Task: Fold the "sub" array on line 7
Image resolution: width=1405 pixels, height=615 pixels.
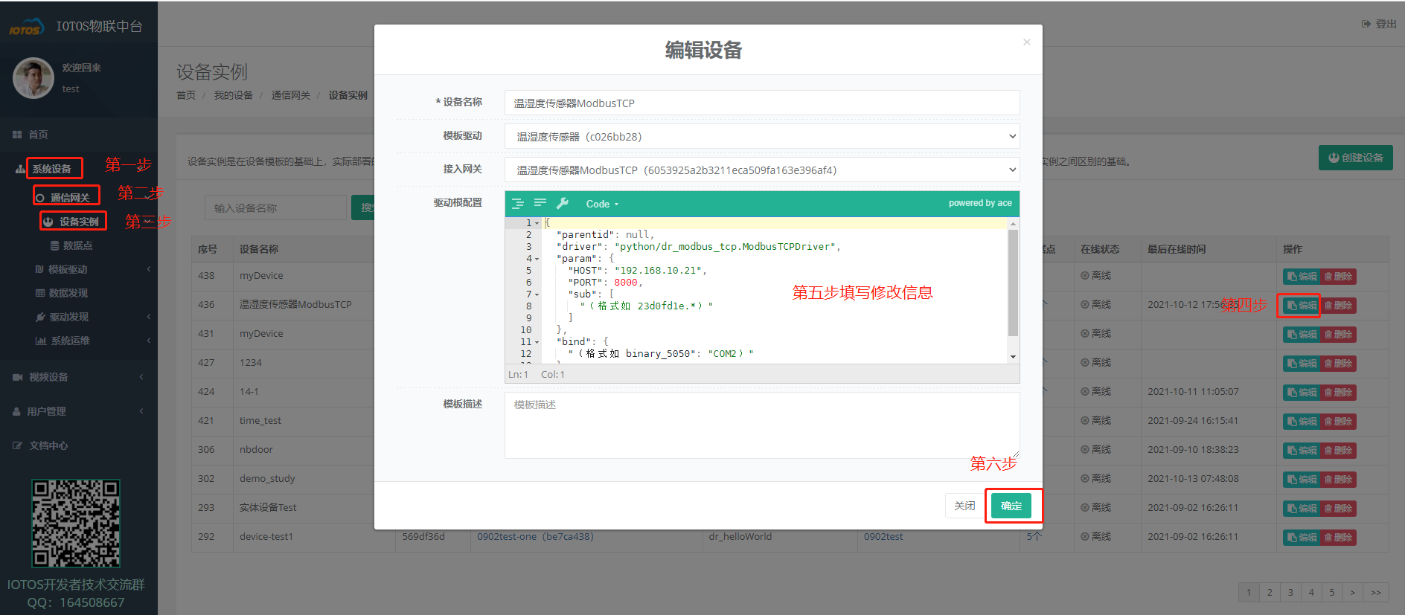Action: pos(537,294)
